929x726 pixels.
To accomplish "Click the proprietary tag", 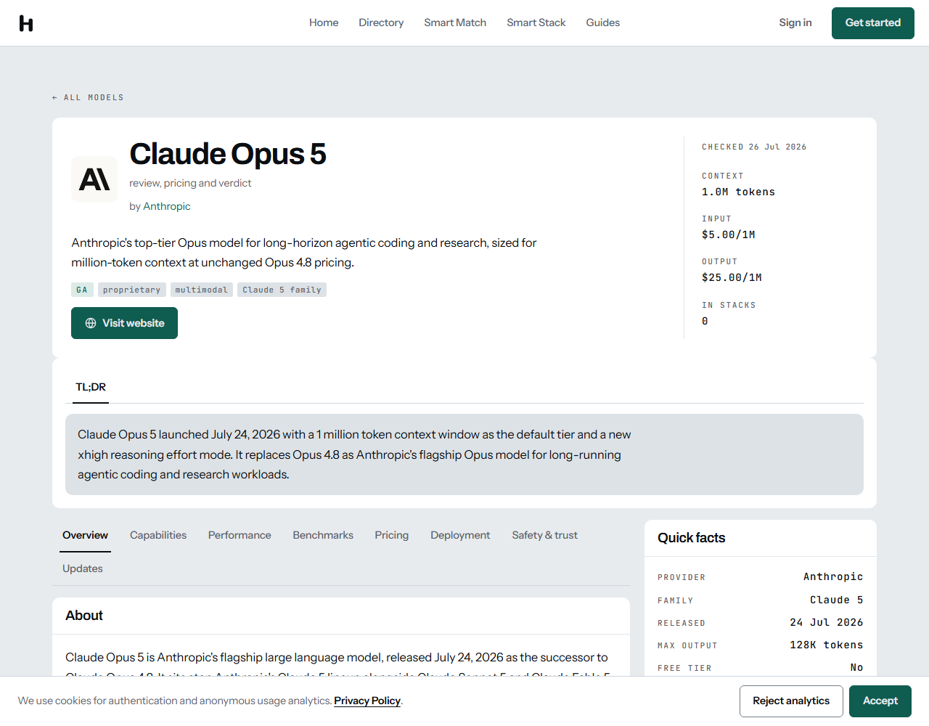I will pos(132,290).
